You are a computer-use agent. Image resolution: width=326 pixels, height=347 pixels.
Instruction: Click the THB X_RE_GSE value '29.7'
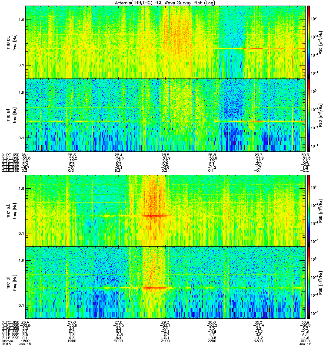tap(258, 155)
